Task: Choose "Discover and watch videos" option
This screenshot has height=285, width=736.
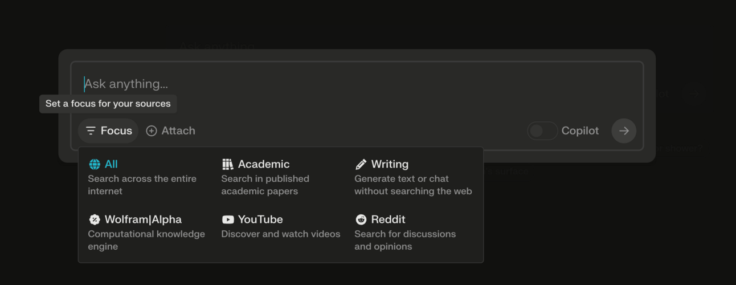Action: click(281, 234)
